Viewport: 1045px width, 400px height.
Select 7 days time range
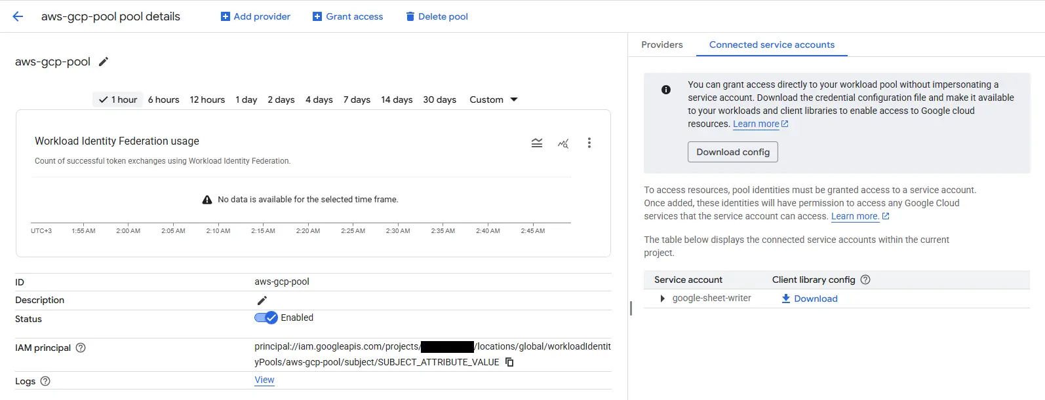357,100
